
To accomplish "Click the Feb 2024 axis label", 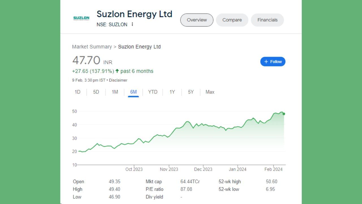I will point(273,169).
